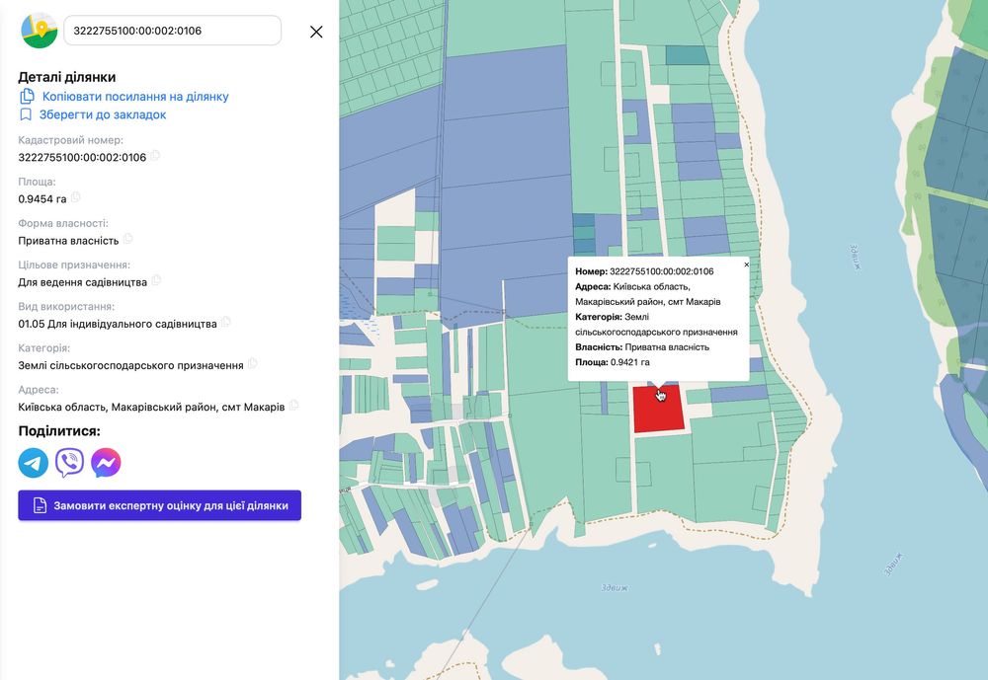Select the red highlighted parcel on map
The image size is (988, 680).
coord(657,415)
